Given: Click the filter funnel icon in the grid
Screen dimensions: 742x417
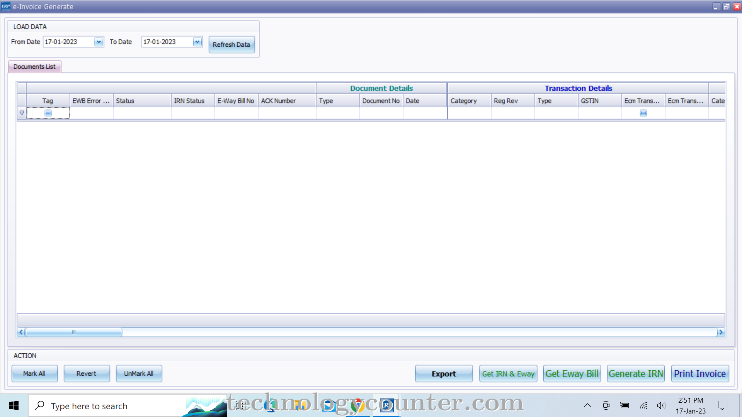Looking at the screenshot, I should [22, 113].
